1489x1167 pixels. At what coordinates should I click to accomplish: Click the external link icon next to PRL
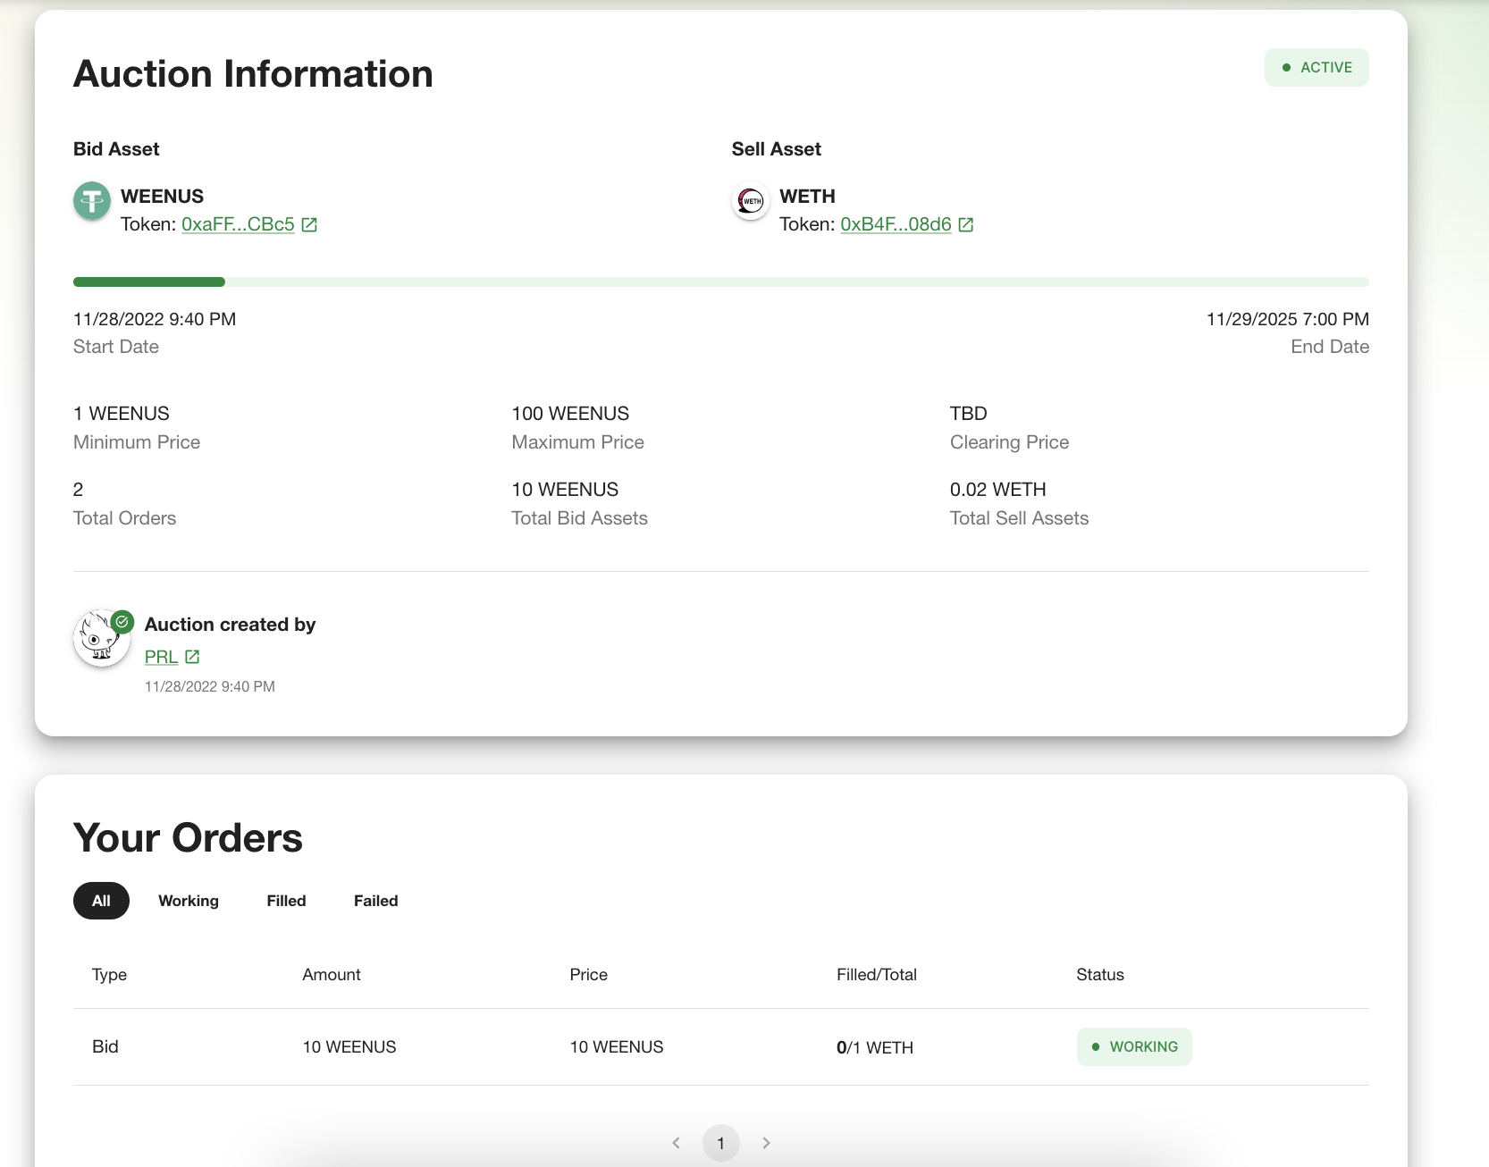point(192,657)
